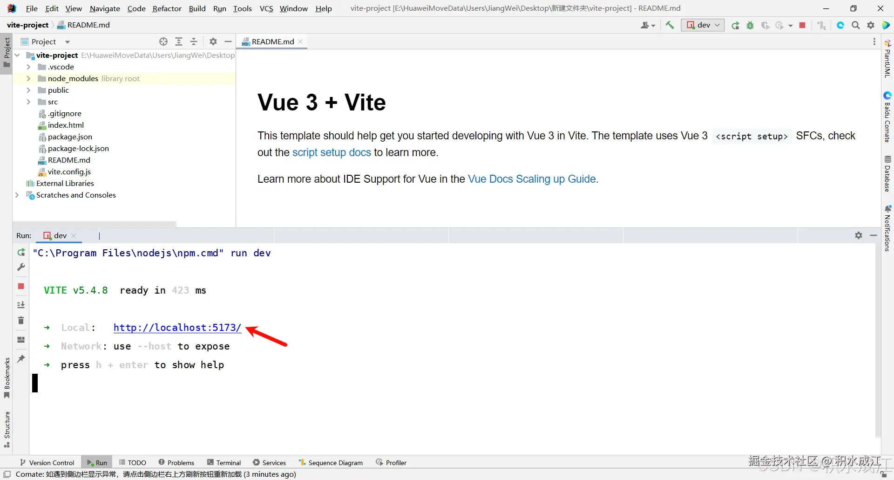Viewport: 894px width, 480px height.
Task: Open editor tab options menu (three dots)
Action: [x=874, y=41]
